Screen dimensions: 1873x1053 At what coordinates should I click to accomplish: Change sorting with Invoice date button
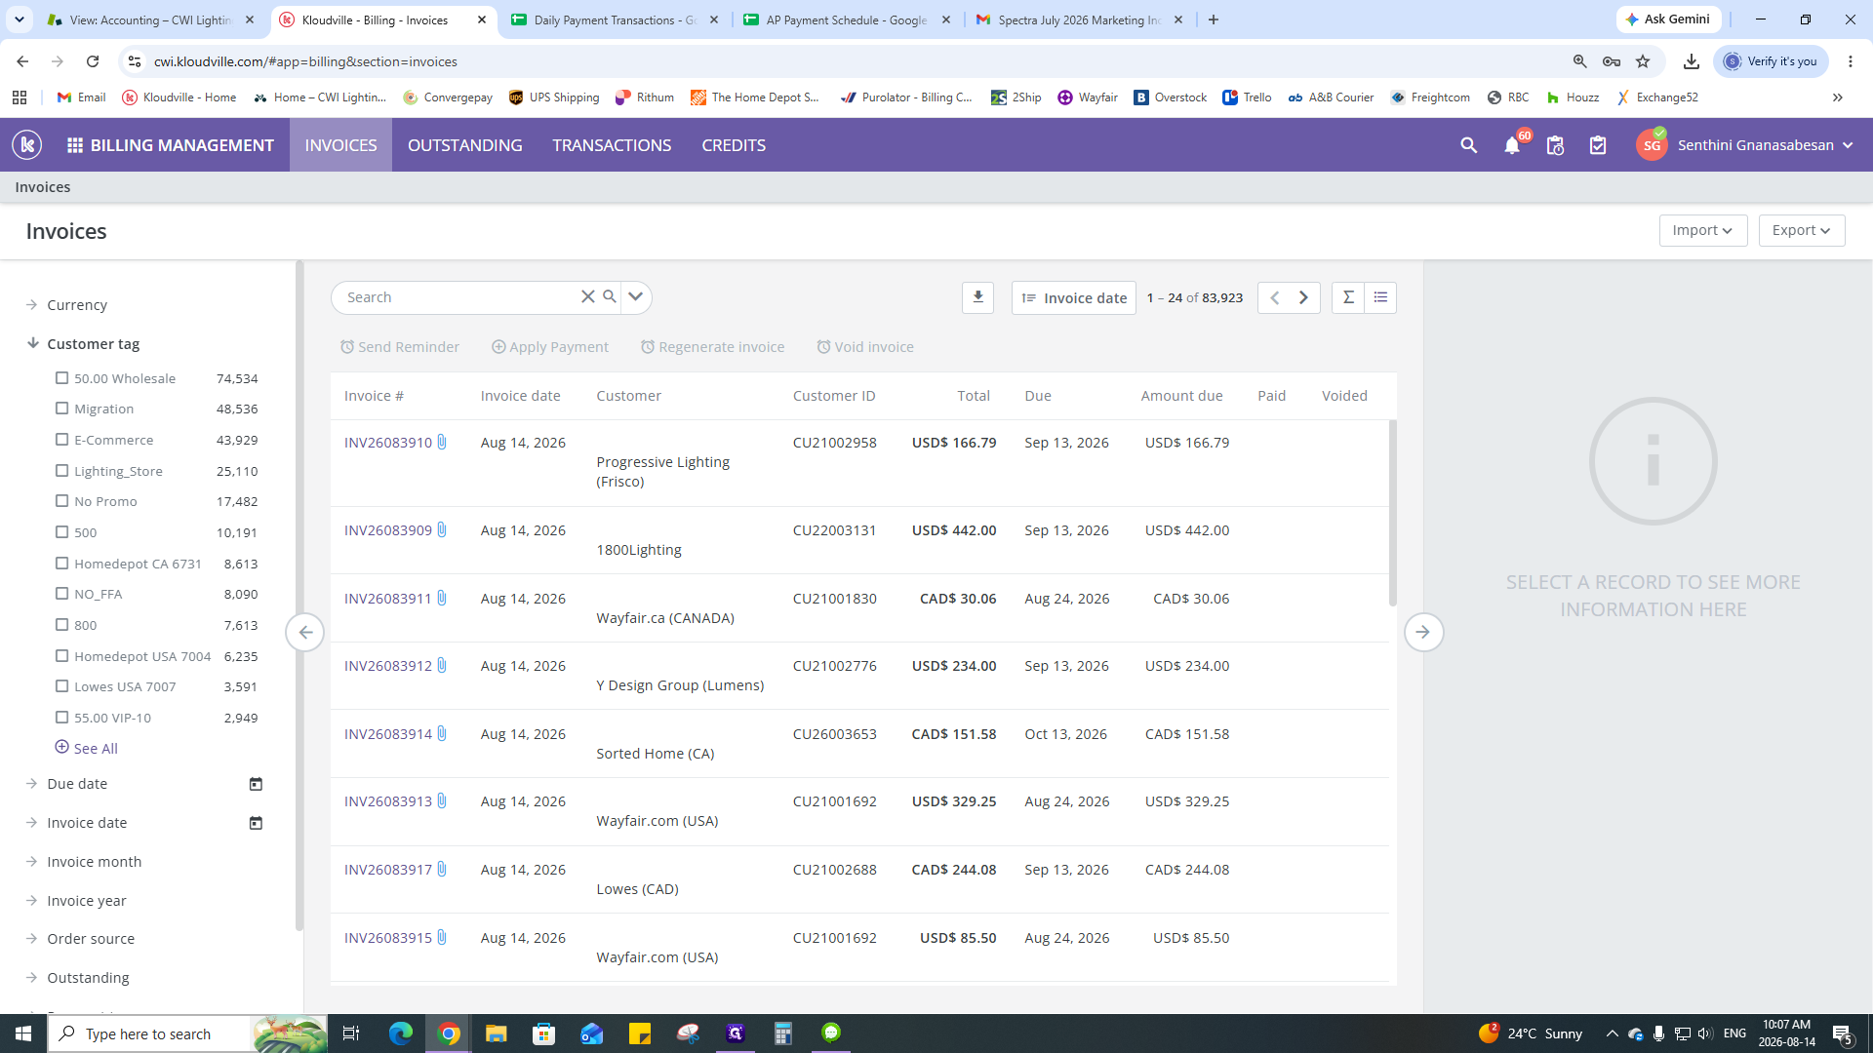pos(1074,297)
